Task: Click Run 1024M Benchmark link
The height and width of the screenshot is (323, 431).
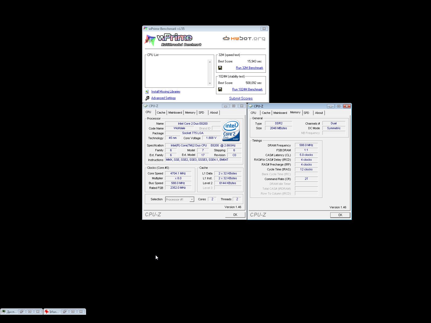Action: point(247,89)
